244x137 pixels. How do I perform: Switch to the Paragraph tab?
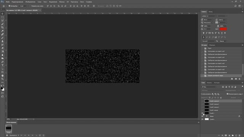point(210,12)
